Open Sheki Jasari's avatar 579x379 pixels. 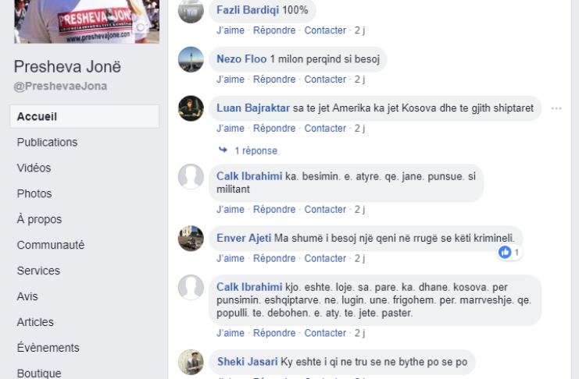click(191, 362)
